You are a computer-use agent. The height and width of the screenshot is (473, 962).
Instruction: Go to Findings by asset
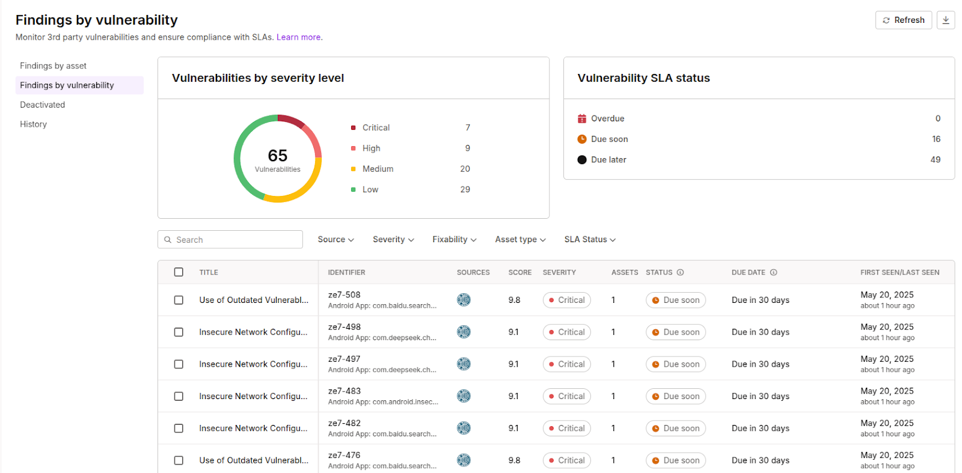pyautogui.click(x=79, y=66)
